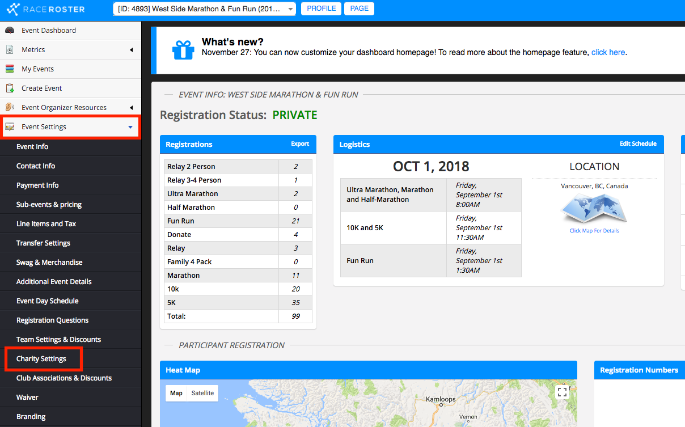Open Line Items and Tax

click(x=70, y=223)
